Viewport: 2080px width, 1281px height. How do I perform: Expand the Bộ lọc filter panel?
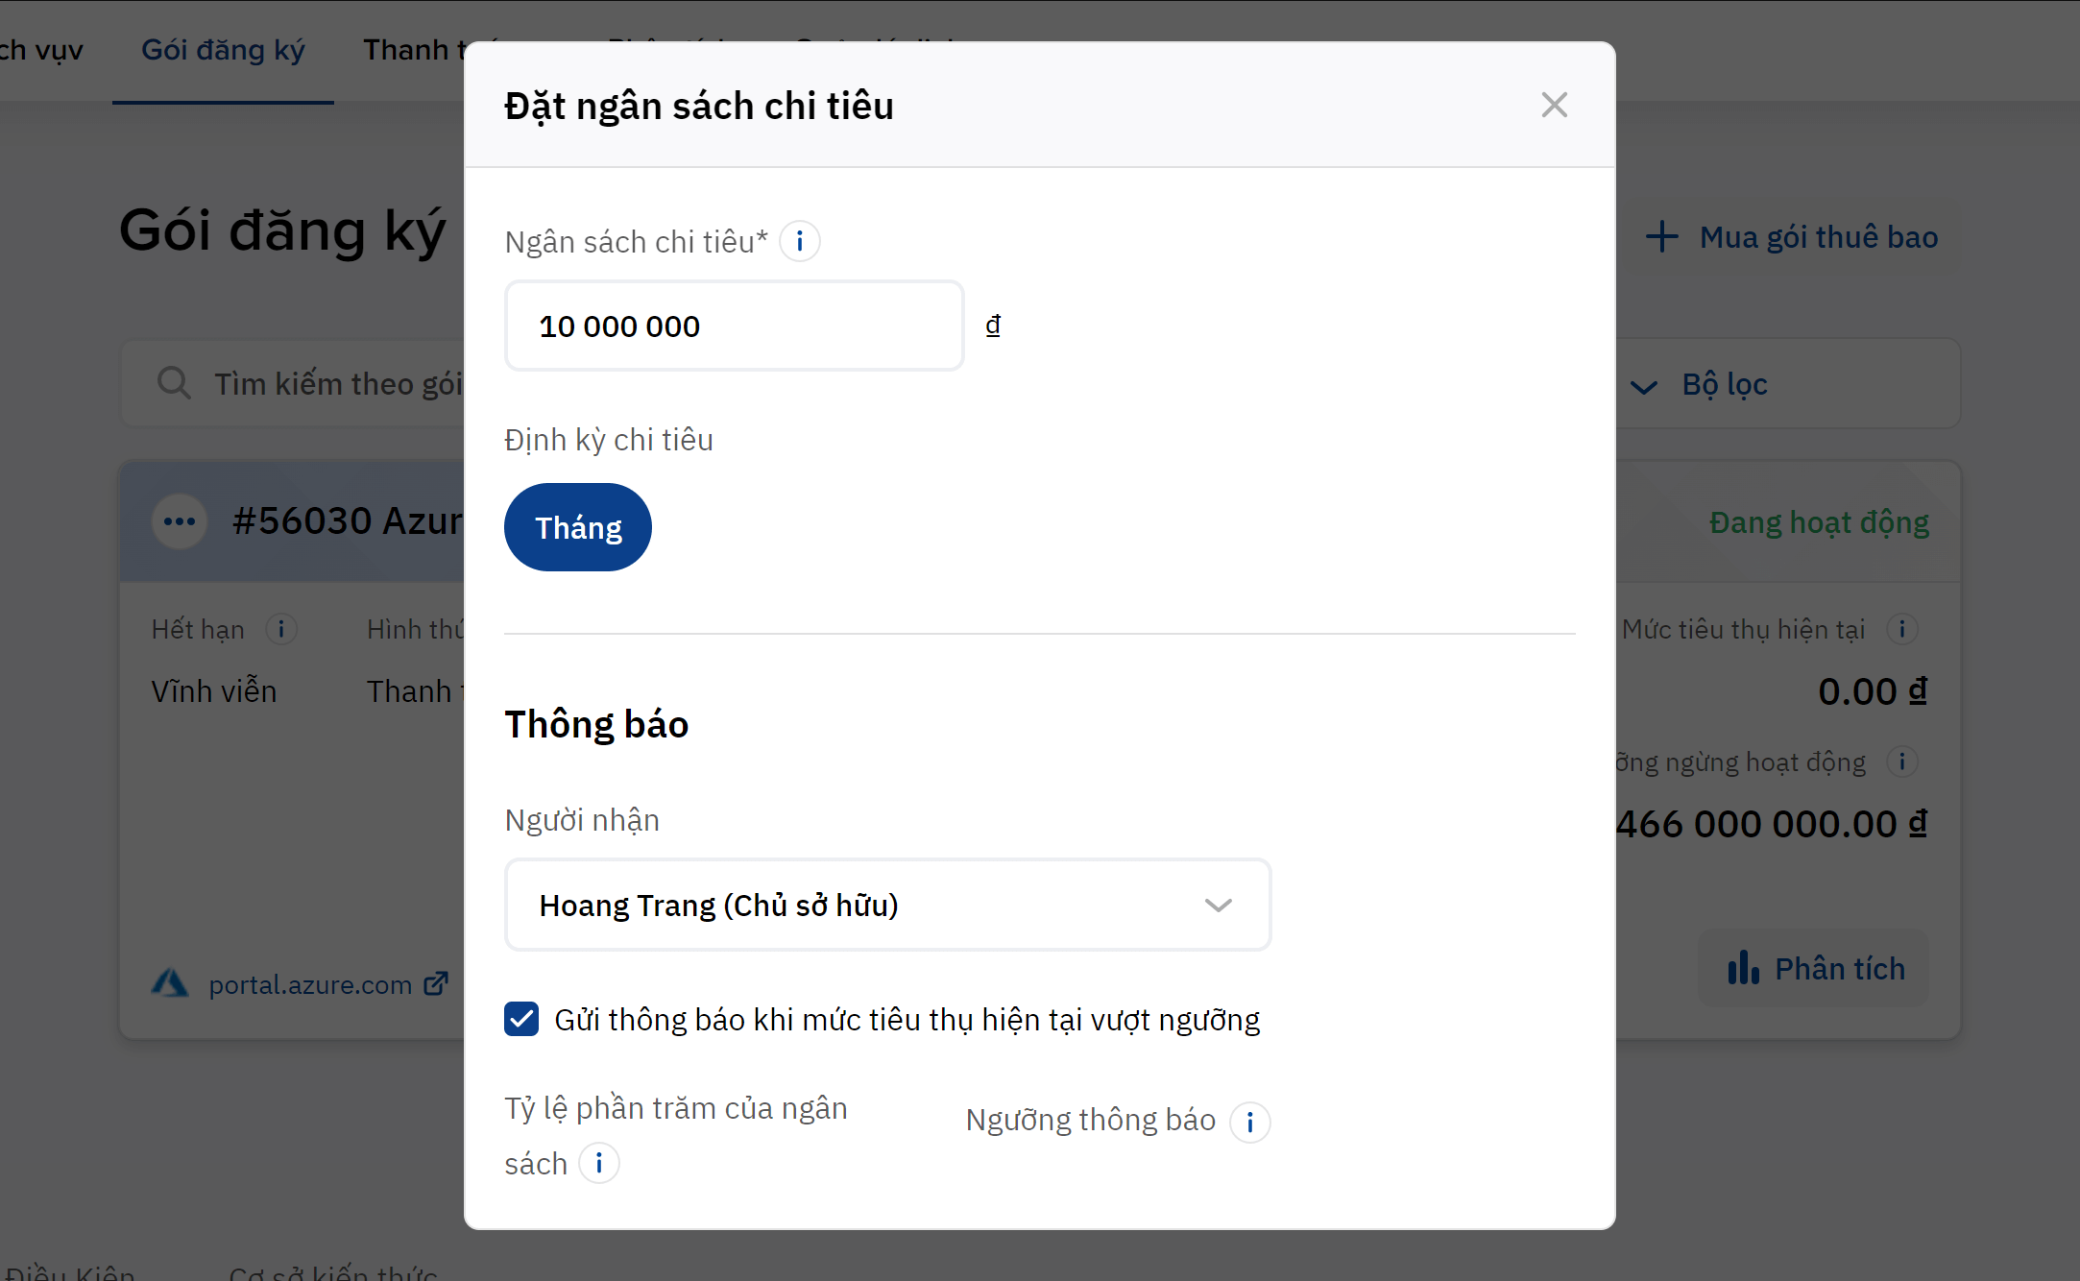[x=1725, y=385]
